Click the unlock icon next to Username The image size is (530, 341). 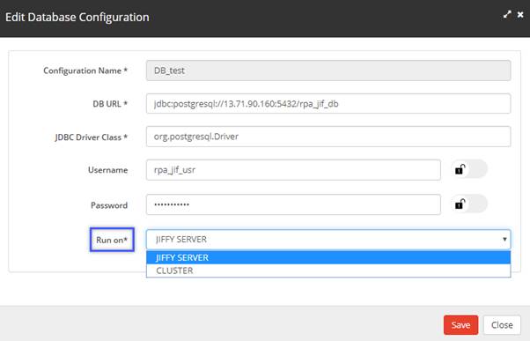[x=460, y=169]
